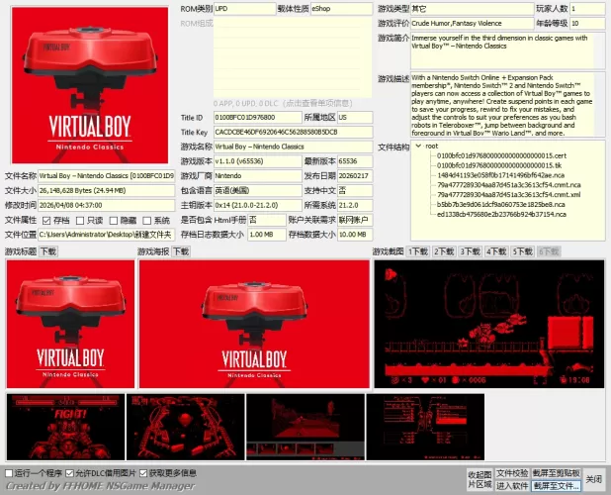Screen dimensions: 611x495
Task: Click the 文件大小 field showing 26,148,628 Bytes
Action: pos(107,190)
